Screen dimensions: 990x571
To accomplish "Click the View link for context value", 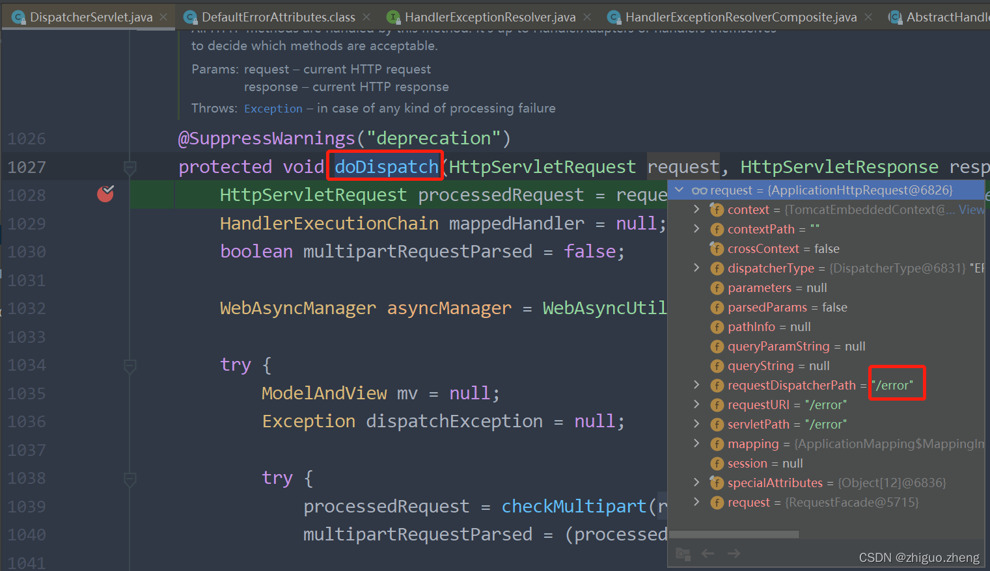I will click(x=971, y=209).
